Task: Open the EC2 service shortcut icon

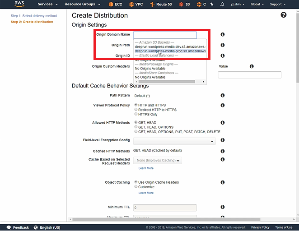Action: (x=111, y=4)
